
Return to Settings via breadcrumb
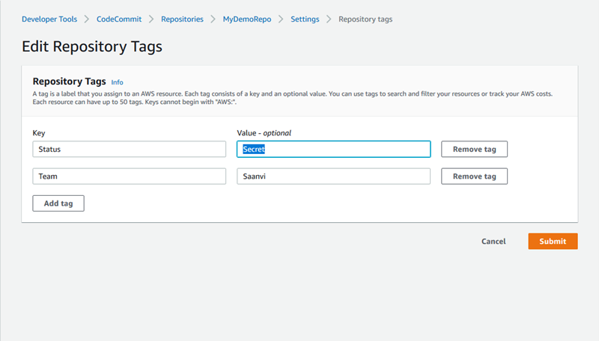[x=305, y=19]
